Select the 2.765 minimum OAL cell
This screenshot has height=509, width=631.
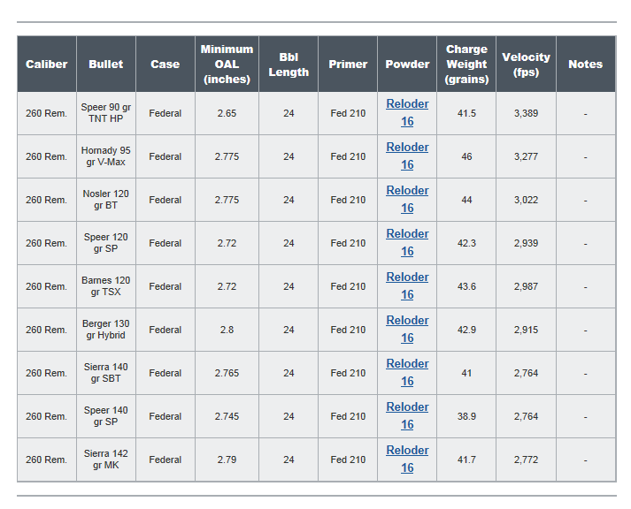click(227, 373)
